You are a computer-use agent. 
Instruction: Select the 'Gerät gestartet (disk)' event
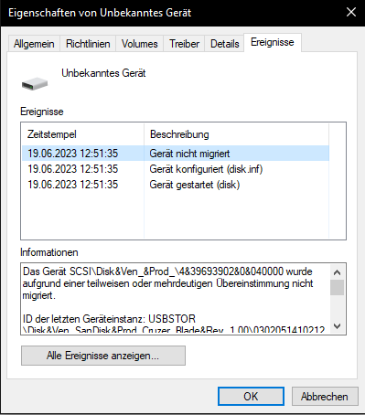tap(176, 185)
